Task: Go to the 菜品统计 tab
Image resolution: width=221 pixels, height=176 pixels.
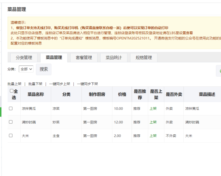Action: [x=114, y=58]
